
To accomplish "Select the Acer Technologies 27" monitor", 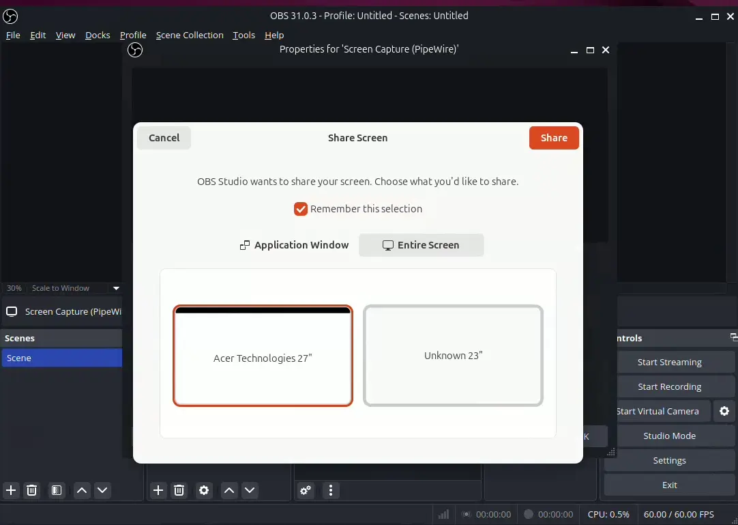I will (263, 356).
